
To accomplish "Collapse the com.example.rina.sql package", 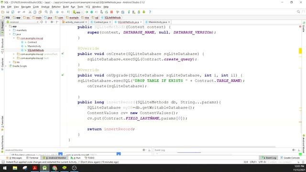I will (14, 38).
